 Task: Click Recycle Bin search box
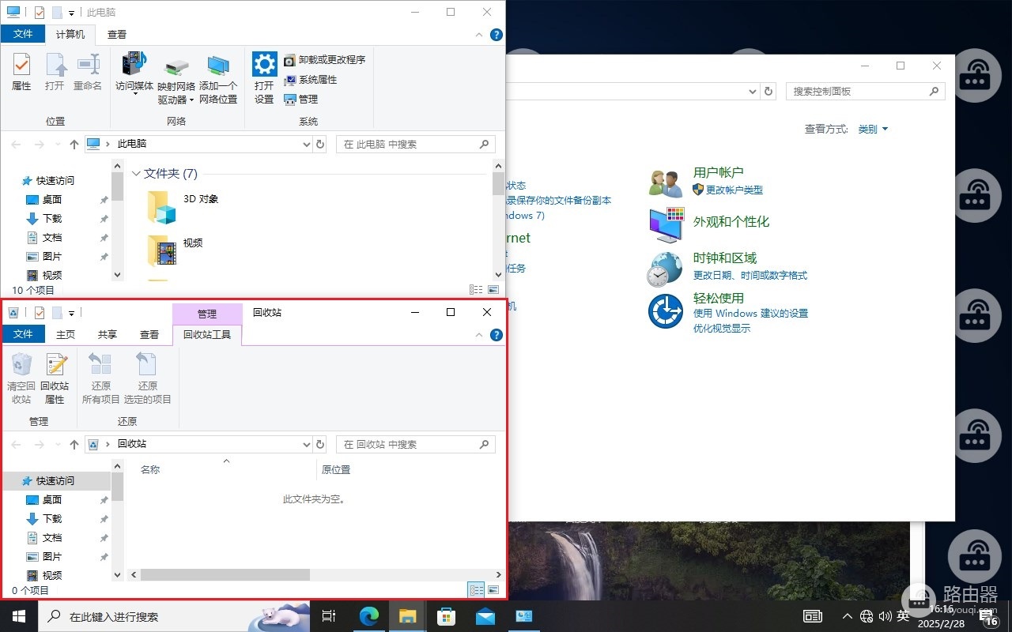[416, 445]
